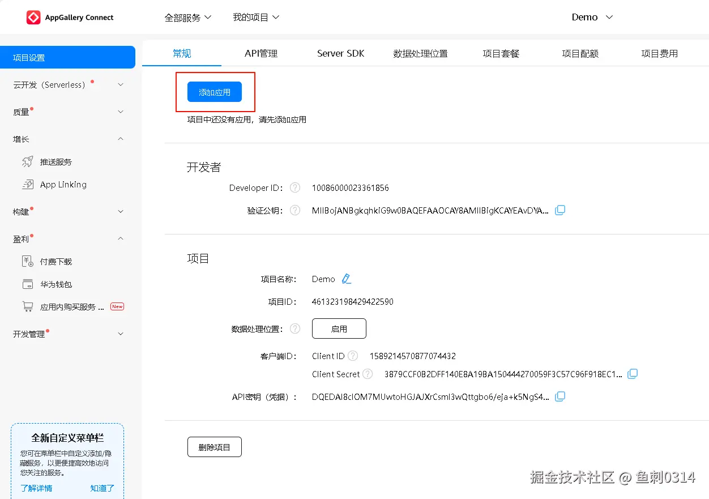Click the 项目 section heading
The height and width of the screenshot is (499, 709).
coord(198,258)
